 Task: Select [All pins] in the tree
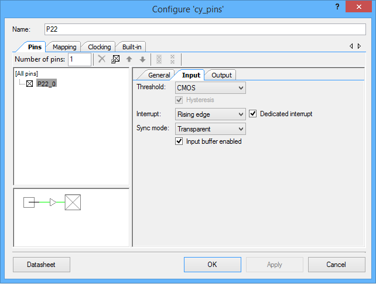pyautogui.click(x=26, y=73)
